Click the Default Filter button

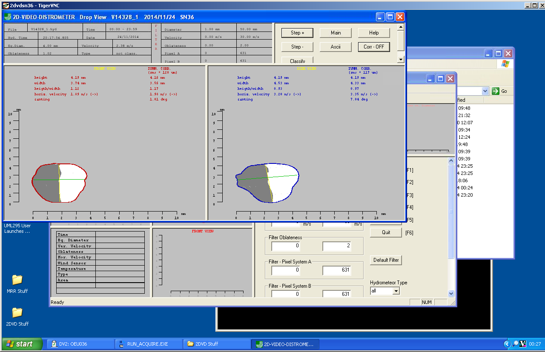pyautogui.click(x=386, y=260)
